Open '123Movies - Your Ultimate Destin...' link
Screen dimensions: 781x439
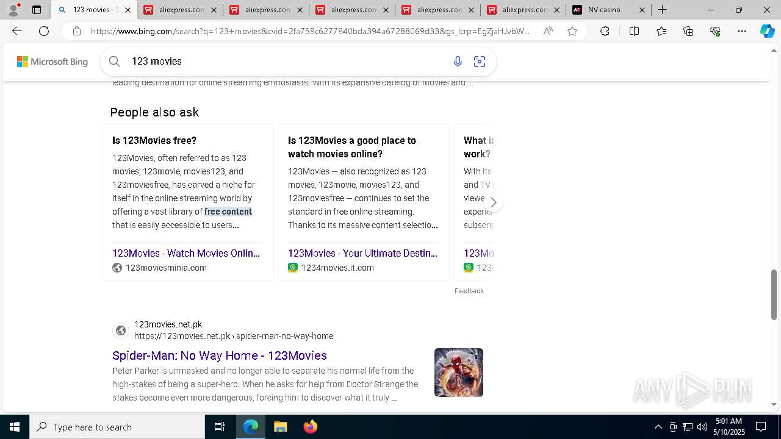pos(362,253)
